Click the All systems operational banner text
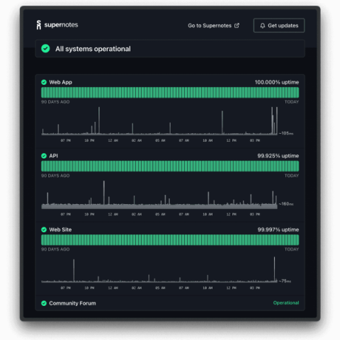The image size is (340, 340). (93, 49)
